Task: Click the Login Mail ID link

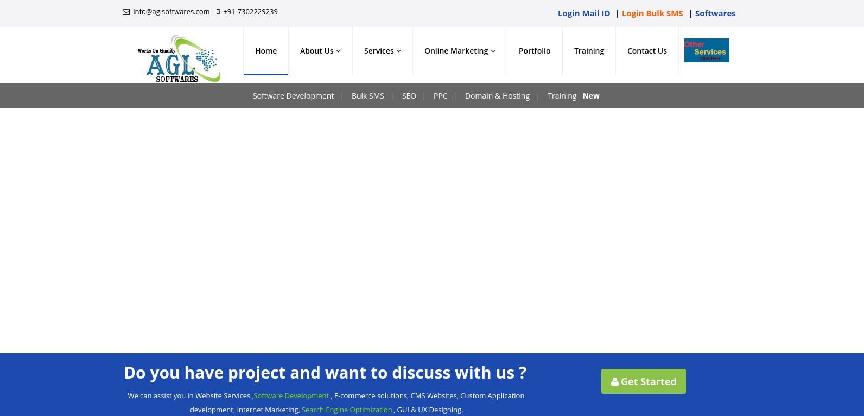Action: (x=583, y=14)
